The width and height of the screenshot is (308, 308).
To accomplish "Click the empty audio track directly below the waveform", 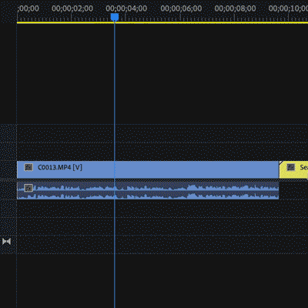I will click(162, 209).
